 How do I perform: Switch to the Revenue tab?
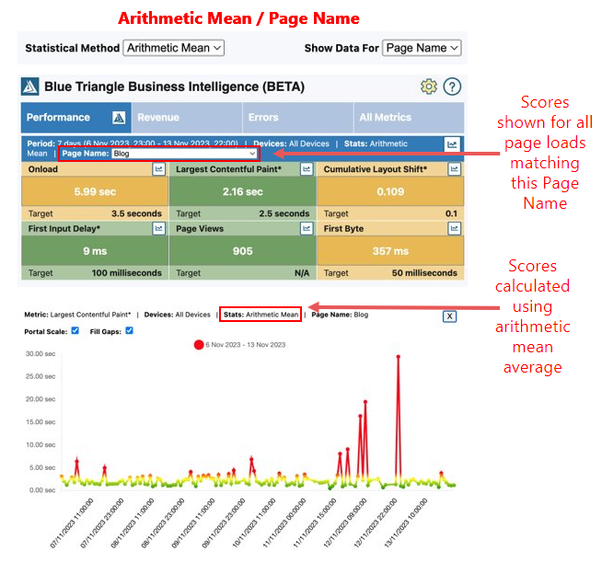(187, 118)
